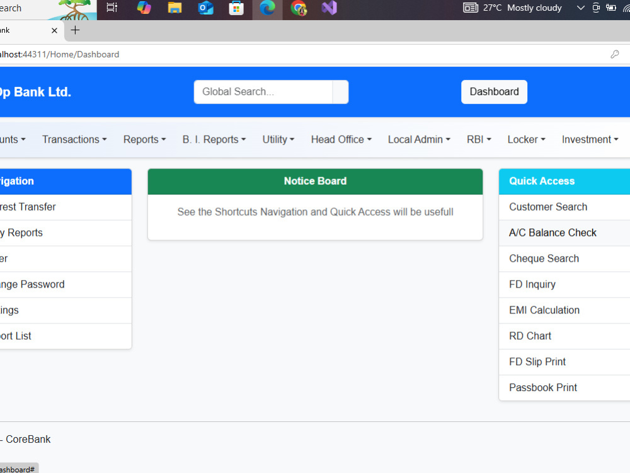This screenshot has height=473, width=630.
Task: Click the Notice Board header
Action: click(x=315, y=182)
